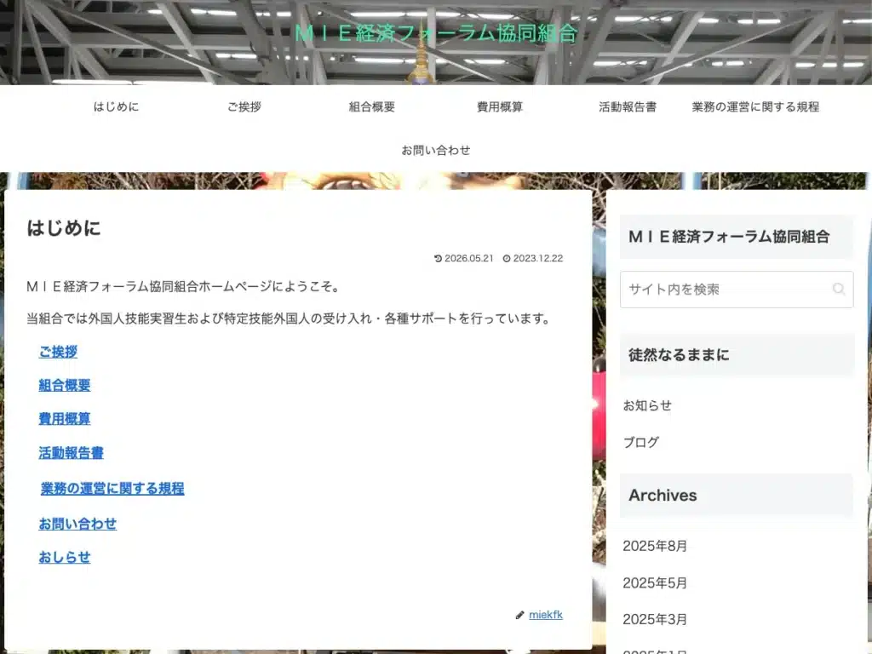Click the clock icon by 2023.12.22
The width and height of the screenshot is (872, 654).
[507, 259]
